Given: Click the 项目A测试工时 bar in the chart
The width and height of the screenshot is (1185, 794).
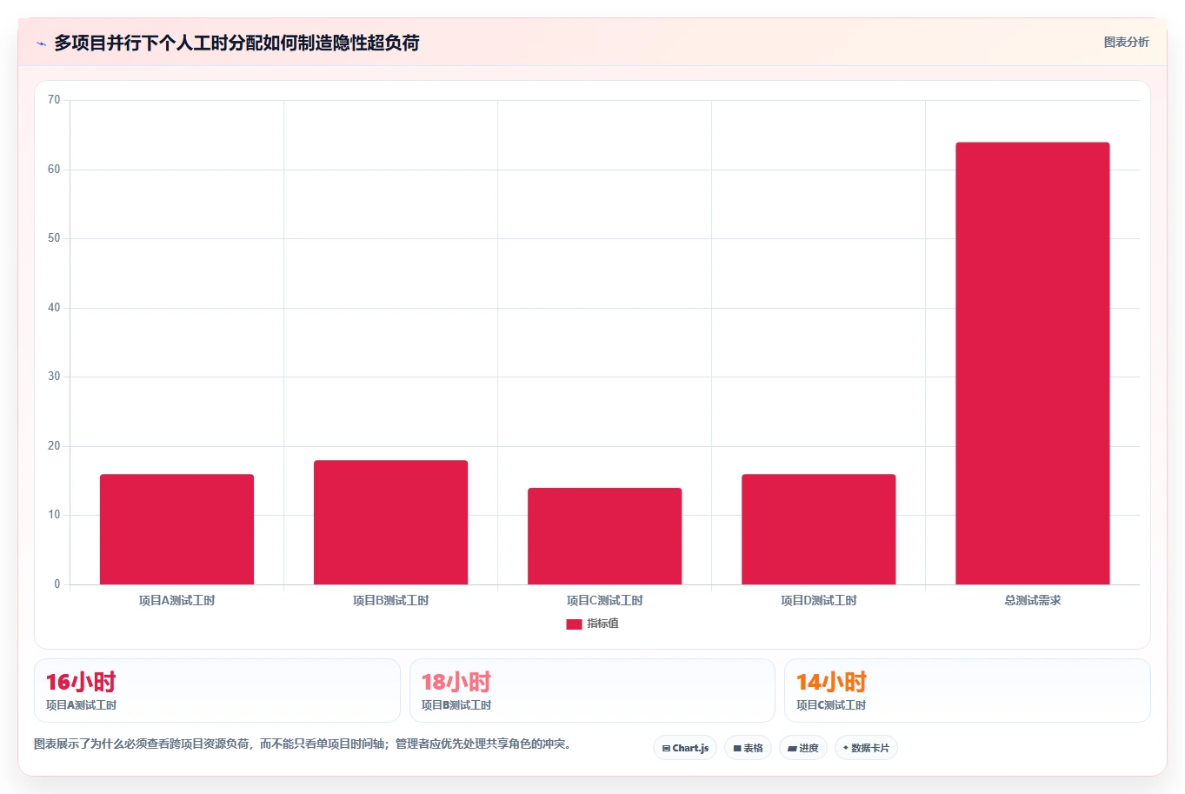Looking at the screenshot, I should pyautogui.click(x=176, y=529).
